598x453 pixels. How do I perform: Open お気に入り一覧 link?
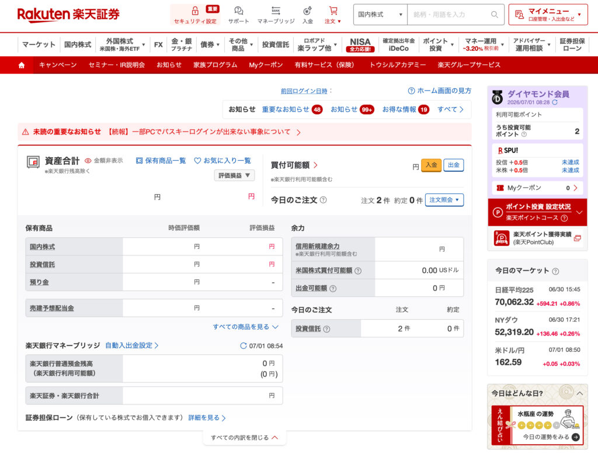point(222,161)
